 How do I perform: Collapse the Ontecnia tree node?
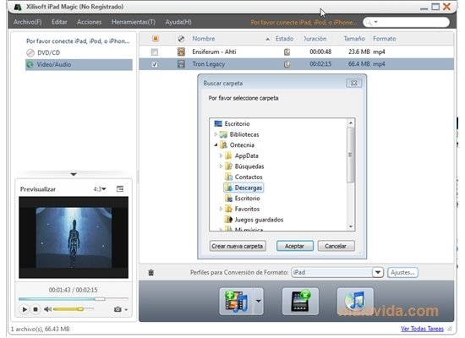click(x=216, y=145)
